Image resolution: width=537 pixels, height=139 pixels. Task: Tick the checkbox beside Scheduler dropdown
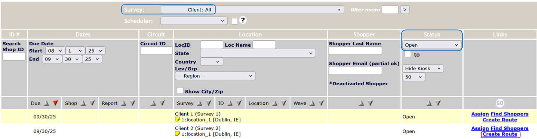coord(234,21)
